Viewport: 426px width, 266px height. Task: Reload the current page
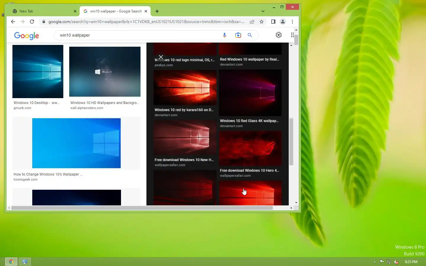pyautogui.click(x=32, y=22)
